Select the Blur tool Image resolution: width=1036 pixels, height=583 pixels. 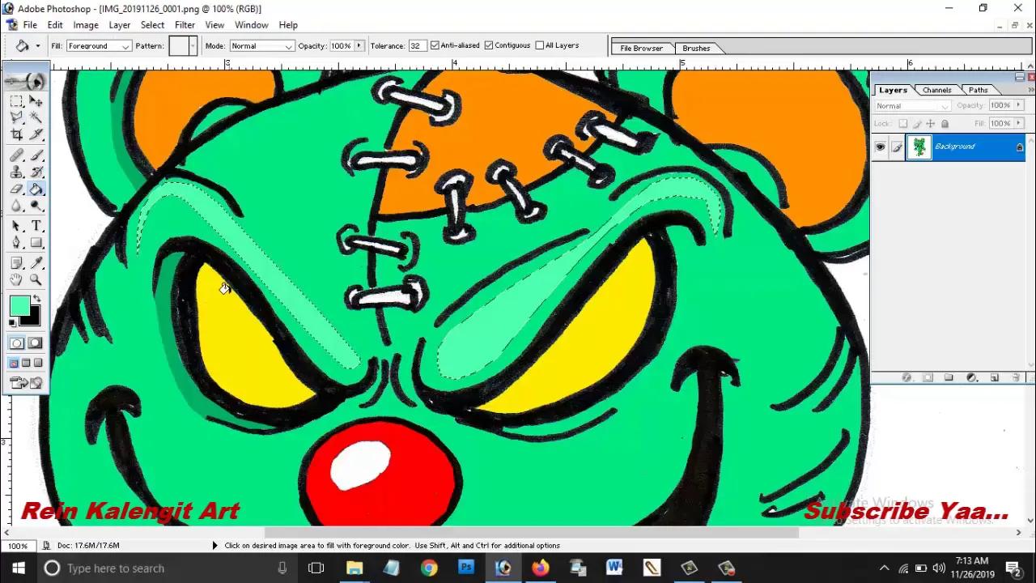(16, 206)
